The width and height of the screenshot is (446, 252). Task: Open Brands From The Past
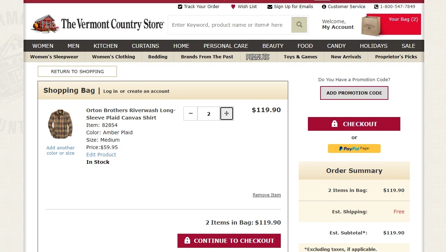pos(207,57)
